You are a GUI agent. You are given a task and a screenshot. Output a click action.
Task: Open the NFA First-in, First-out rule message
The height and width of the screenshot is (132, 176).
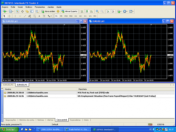pos(89,93)
